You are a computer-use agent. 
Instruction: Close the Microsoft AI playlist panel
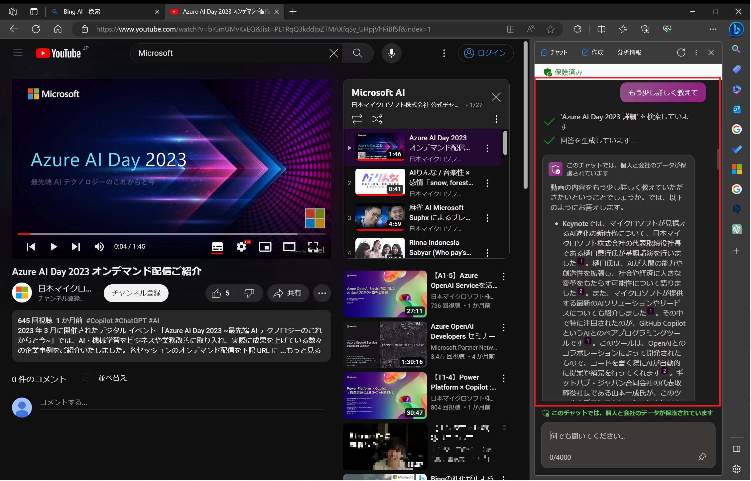[x=496, y=97]
